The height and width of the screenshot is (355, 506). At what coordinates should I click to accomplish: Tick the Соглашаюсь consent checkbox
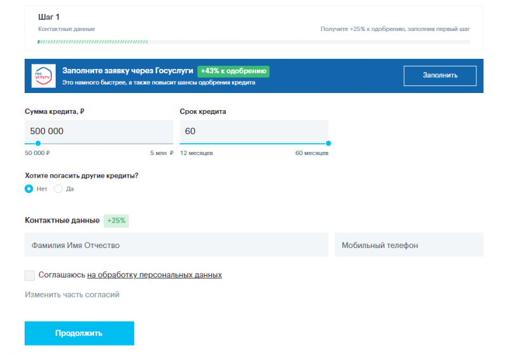(x=30, y=275)
